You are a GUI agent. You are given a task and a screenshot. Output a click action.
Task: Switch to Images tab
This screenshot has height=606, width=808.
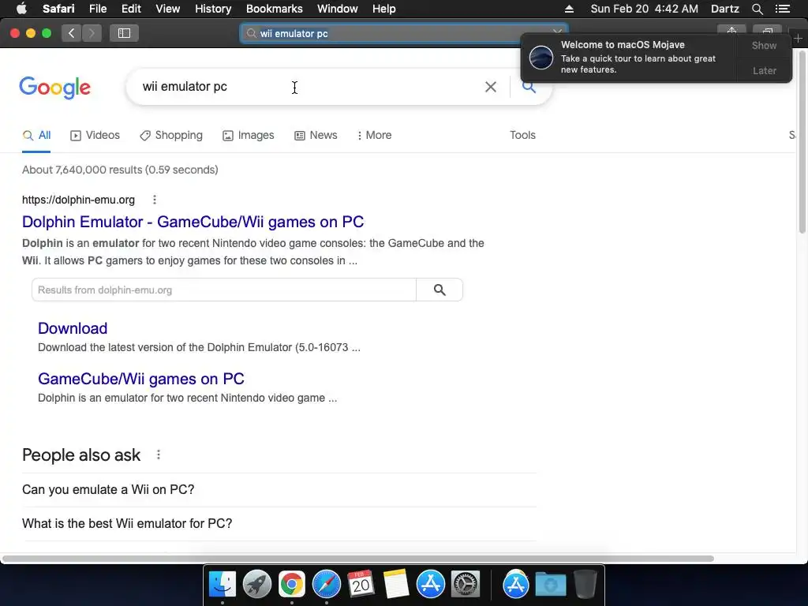pos(249,136)
